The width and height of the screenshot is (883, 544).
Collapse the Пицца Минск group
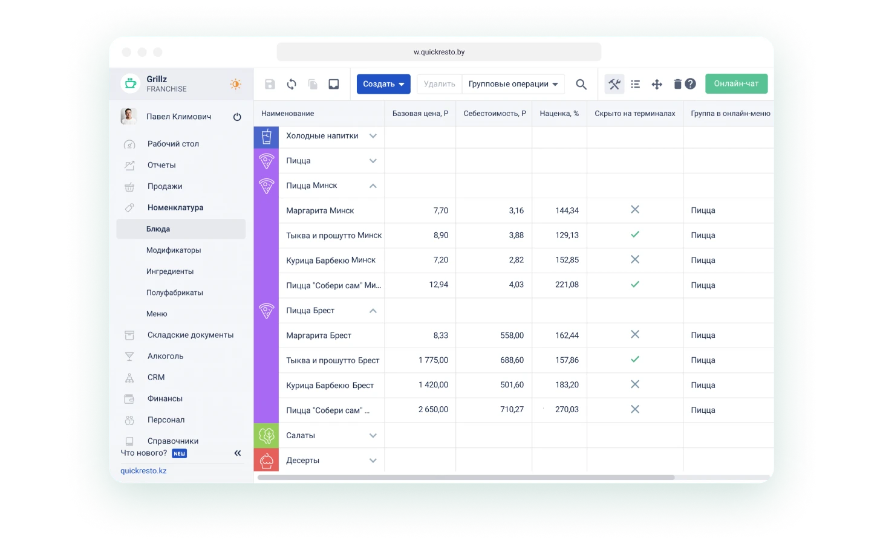point(373,186)
